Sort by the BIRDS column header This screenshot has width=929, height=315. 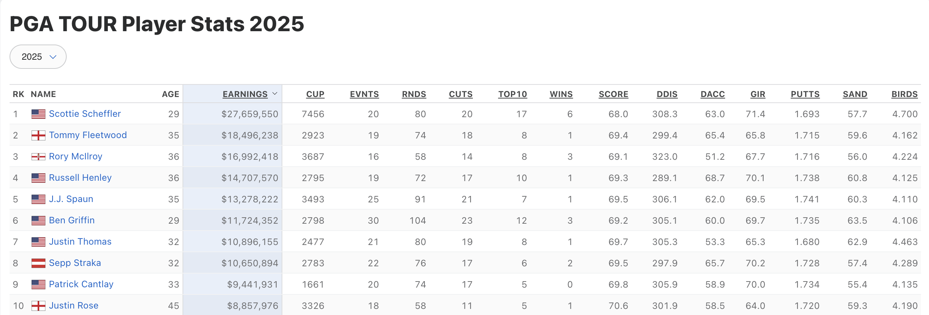click(904, 94)
